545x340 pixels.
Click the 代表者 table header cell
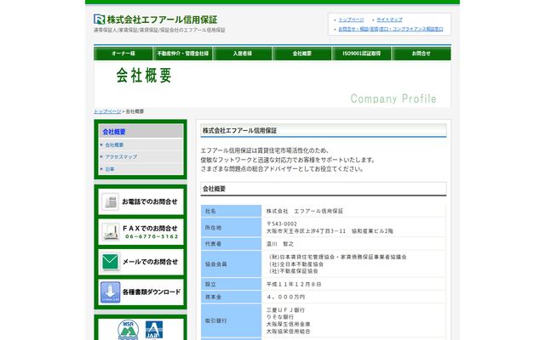(x=231, y=244)
